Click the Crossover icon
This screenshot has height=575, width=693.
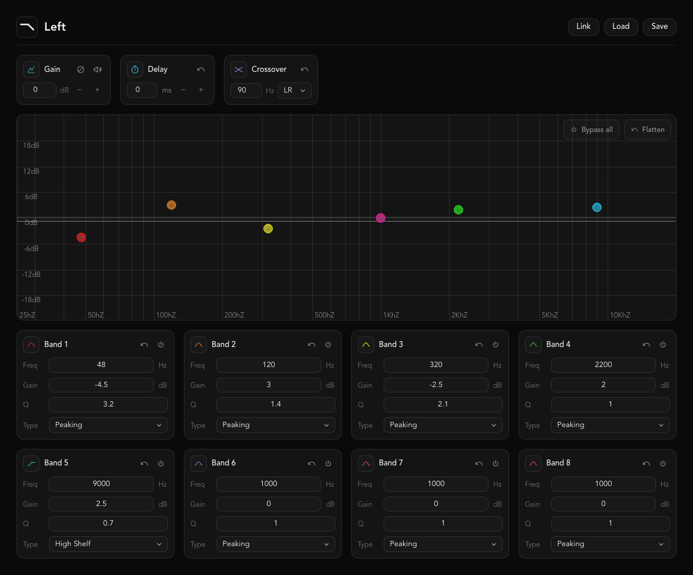coord(239,70)
